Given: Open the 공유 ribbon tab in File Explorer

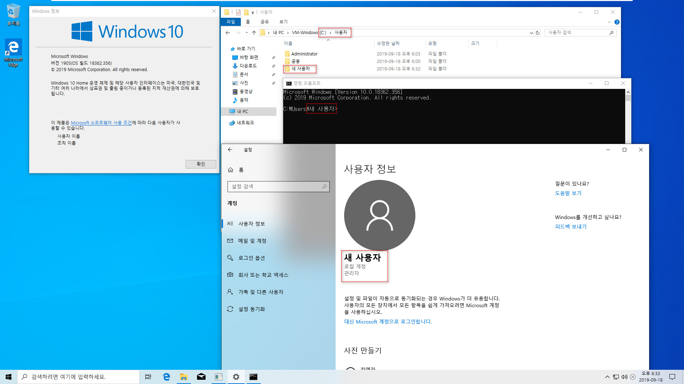Looking at the screenshot, I should click(x=265, y=22).
